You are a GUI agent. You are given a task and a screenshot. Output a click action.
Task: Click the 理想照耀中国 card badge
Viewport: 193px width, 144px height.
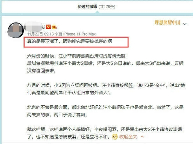pyautogui.click(x=167, y=22)
